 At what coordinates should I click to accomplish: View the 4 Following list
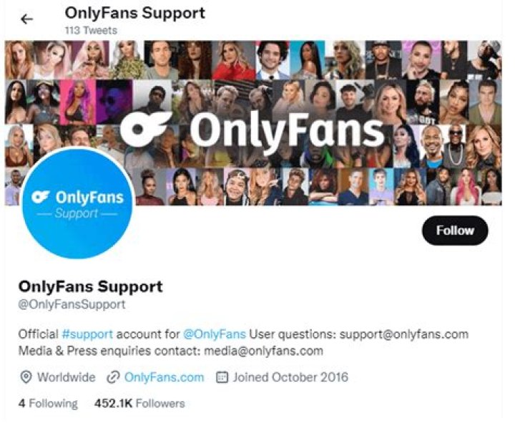click(48, 403)
